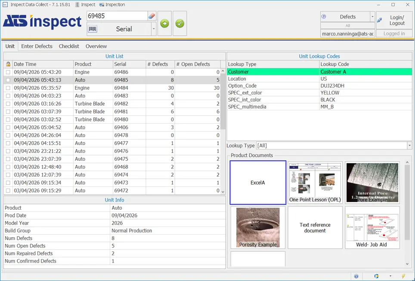Click the Inspect server icon in title bar
This screenshot has width=415, height=281.
[x=77, y=4]
